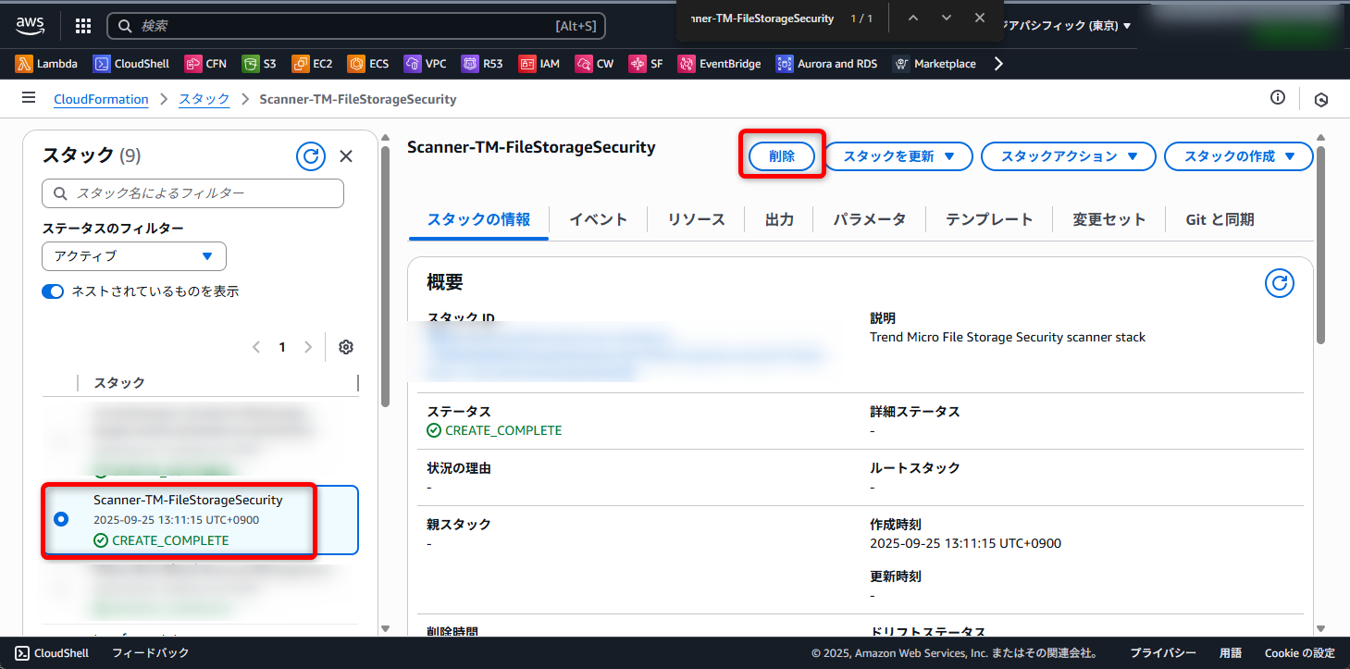Viewport: 1350px width, 669px height.
Task: Close the find-in-page bar
Action: 980,19
